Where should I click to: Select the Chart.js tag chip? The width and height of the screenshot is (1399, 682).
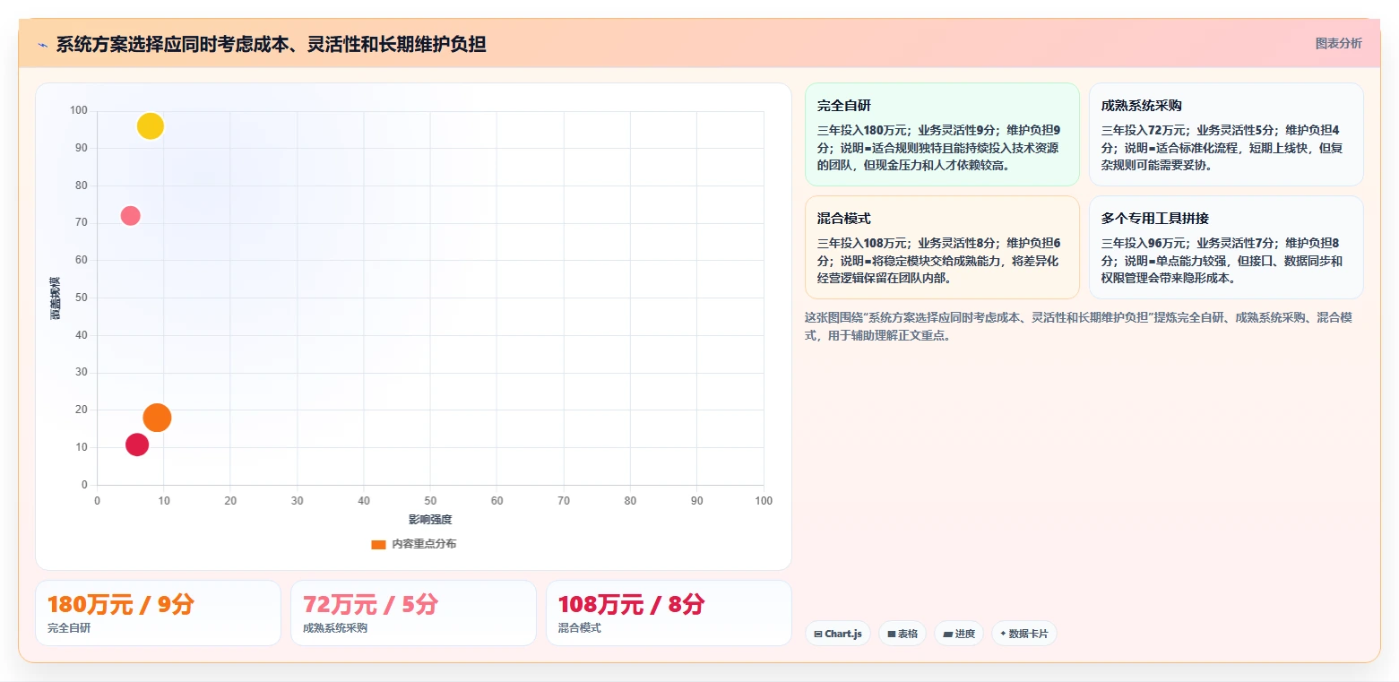(838, 634)
